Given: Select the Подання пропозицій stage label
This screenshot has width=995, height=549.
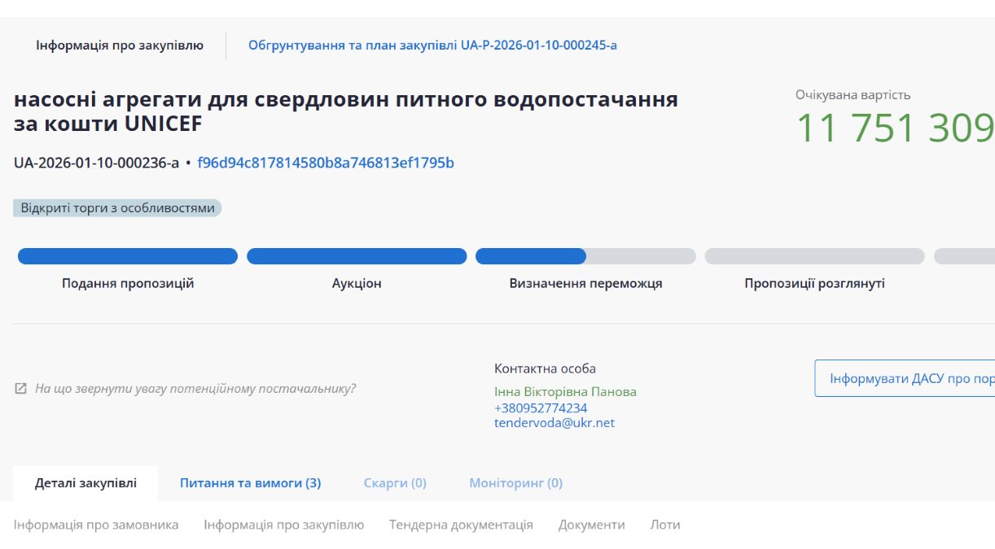Looking at the screenshot, I should click(128, 284).
